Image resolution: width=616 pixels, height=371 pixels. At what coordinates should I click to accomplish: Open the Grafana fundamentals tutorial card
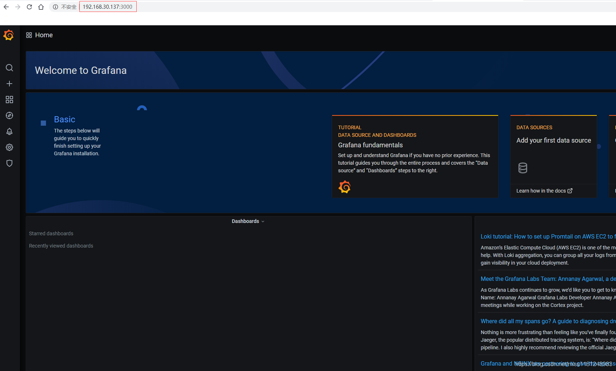pos(415,156)
